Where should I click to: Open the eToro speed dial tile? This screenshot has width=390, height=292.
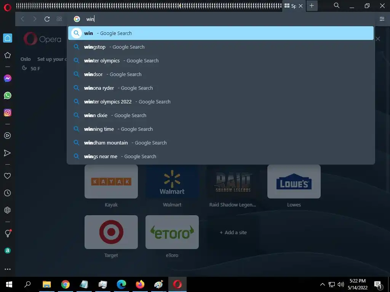(172, 232)
